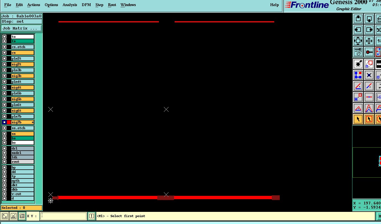Click the ruler measurement icon
Image resolution: width=381 pixels, height=224 pixels.
(379, 64)
